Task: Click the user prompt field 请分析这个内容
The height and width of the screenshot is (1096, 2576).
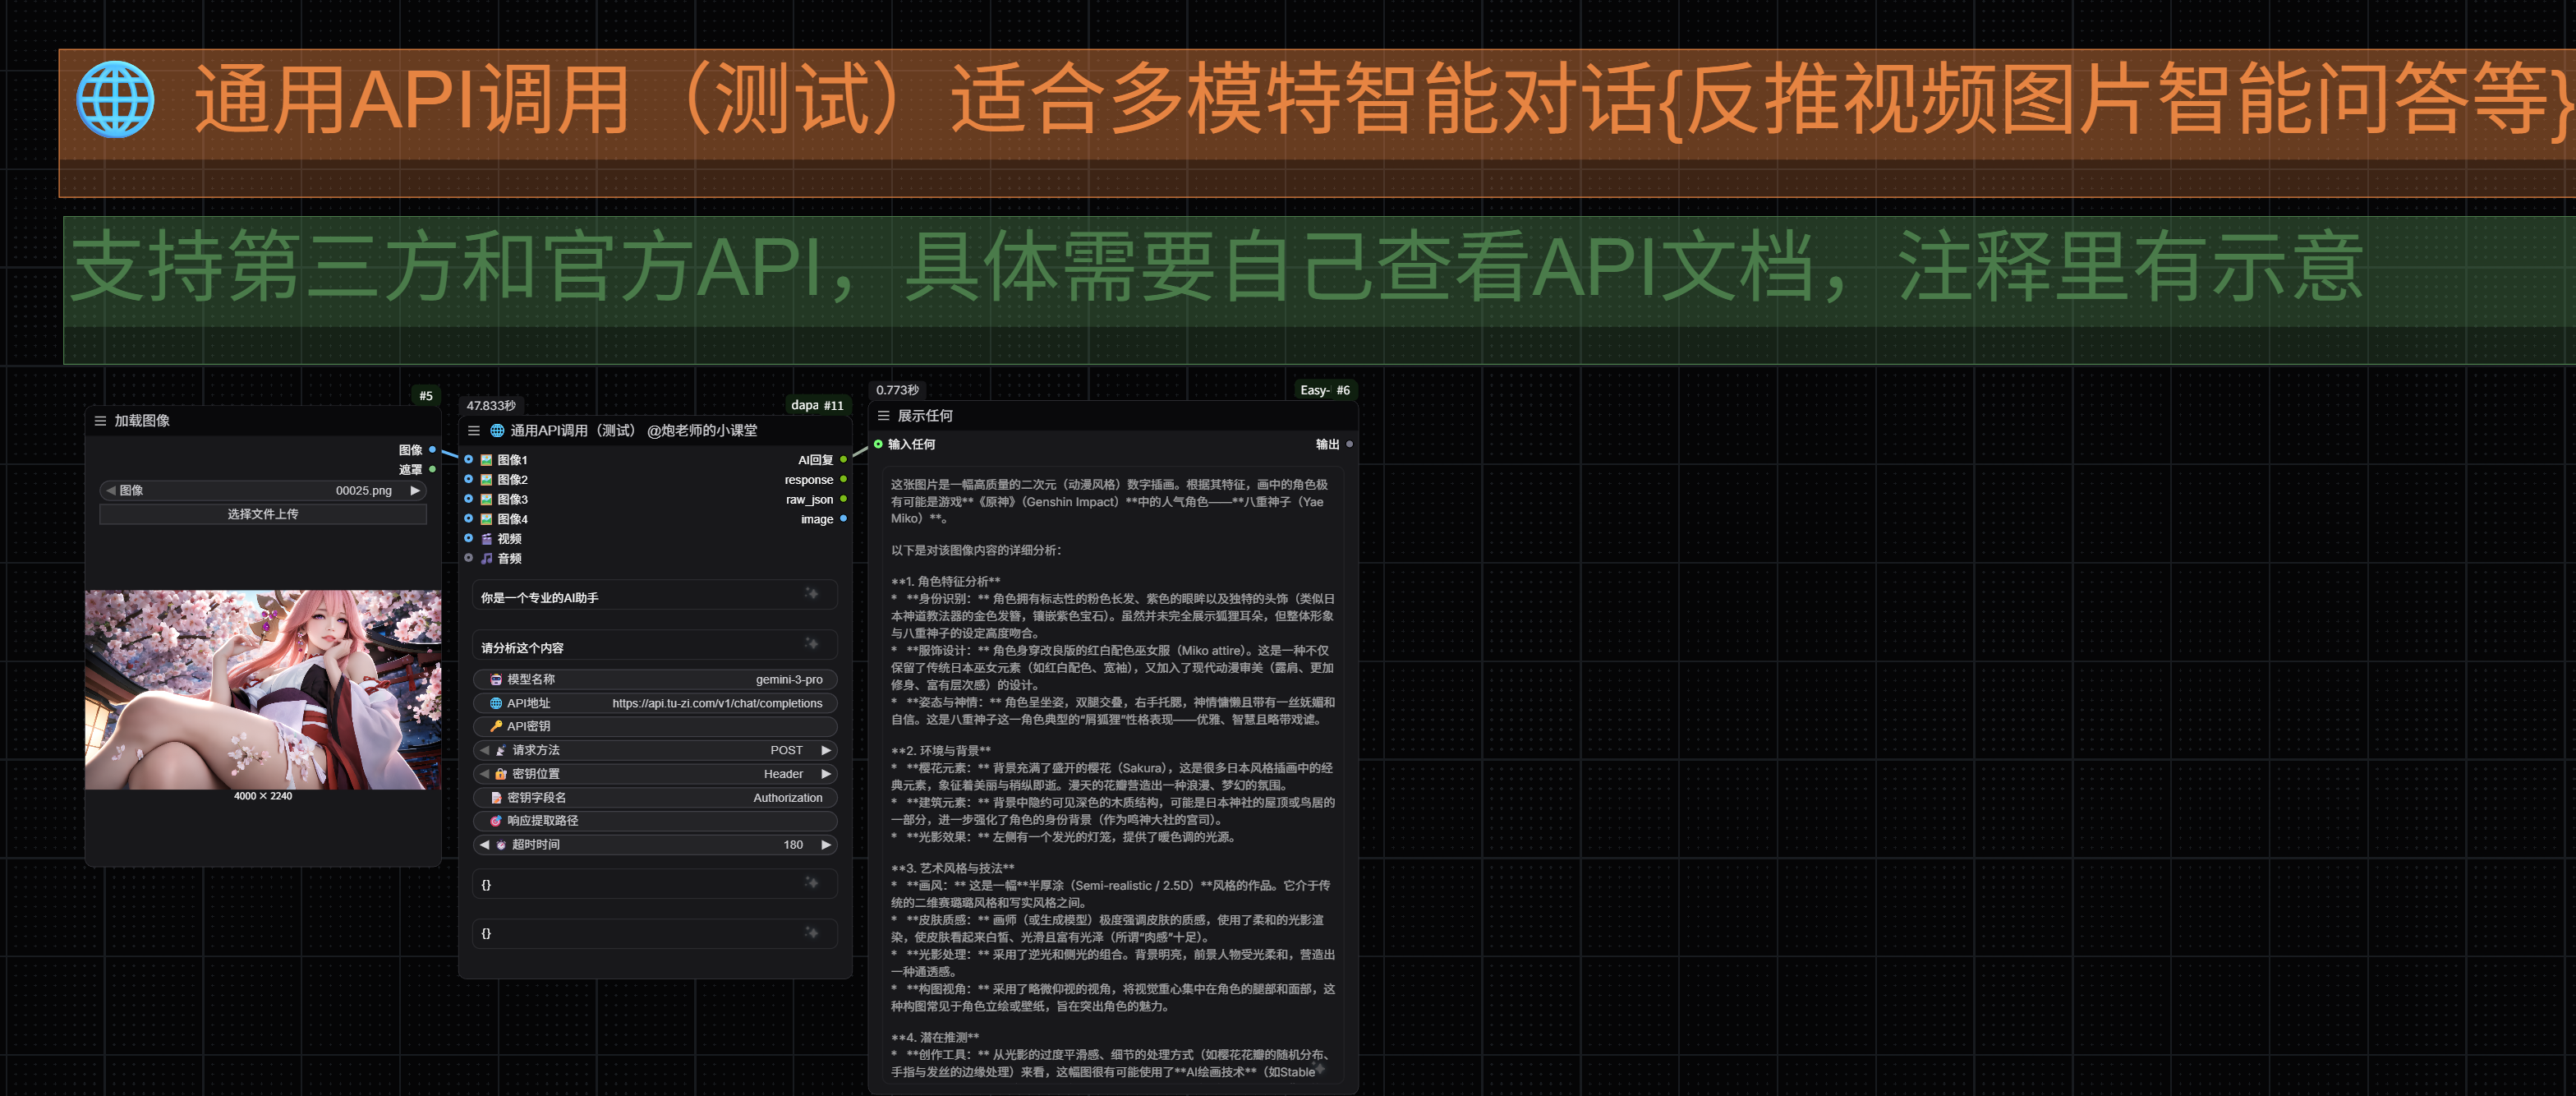Action: click(655, 647)
